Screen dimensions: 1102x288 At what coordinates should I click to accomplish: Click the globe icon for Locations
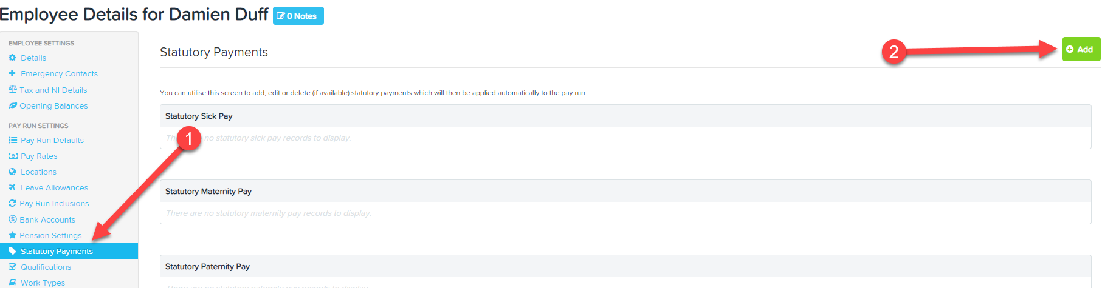click(12, 172)
